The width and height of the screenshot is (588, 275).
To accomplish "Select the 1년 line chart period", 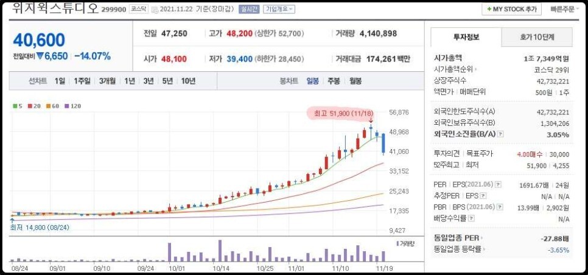I will [130, 81].
